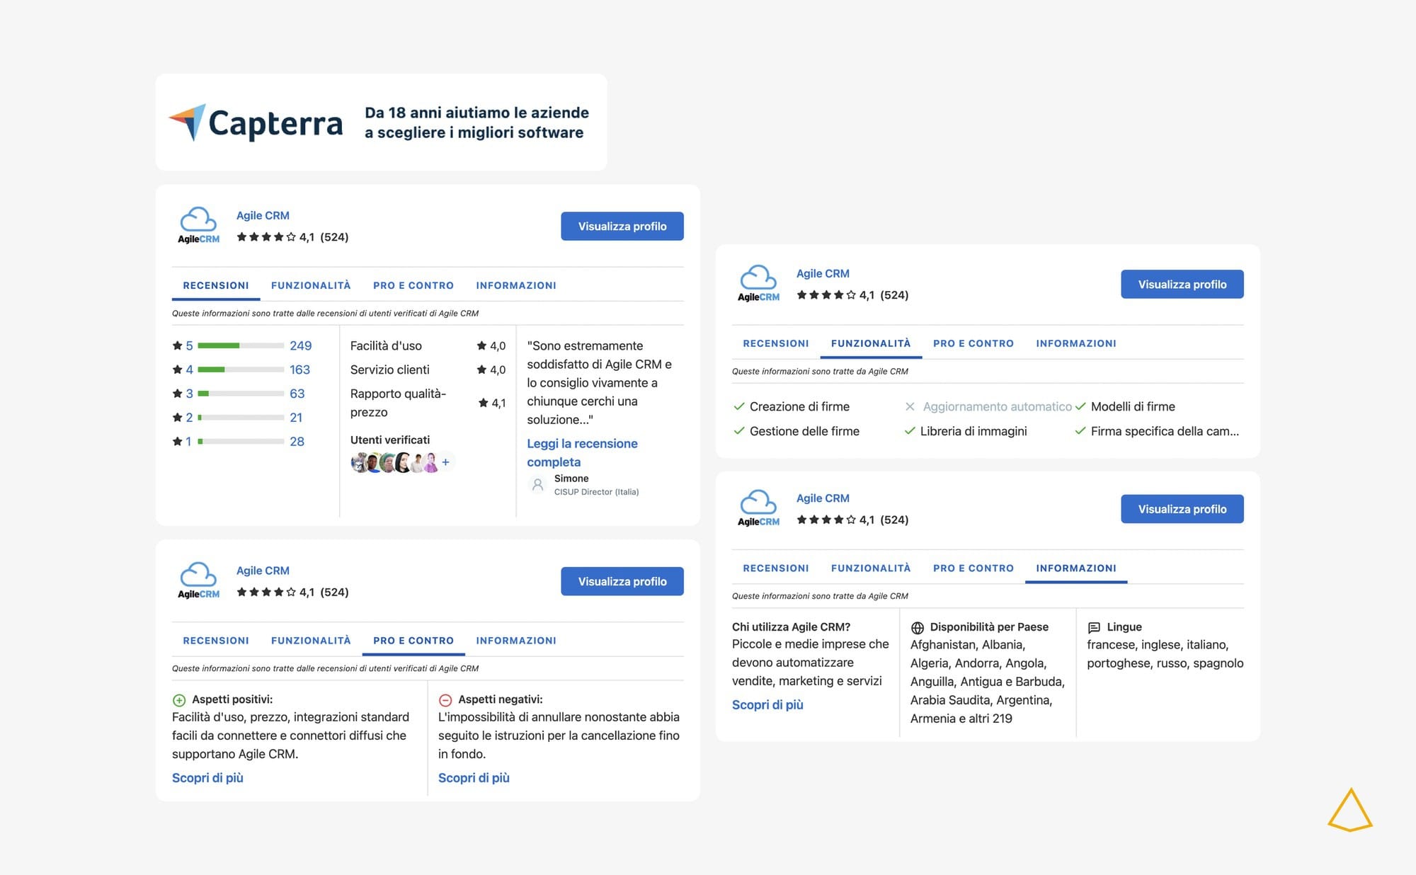Screen dimensions: 1416x875
Task: Click the Chi utilizza Agile CRM? heading
Action: (791, 627)
